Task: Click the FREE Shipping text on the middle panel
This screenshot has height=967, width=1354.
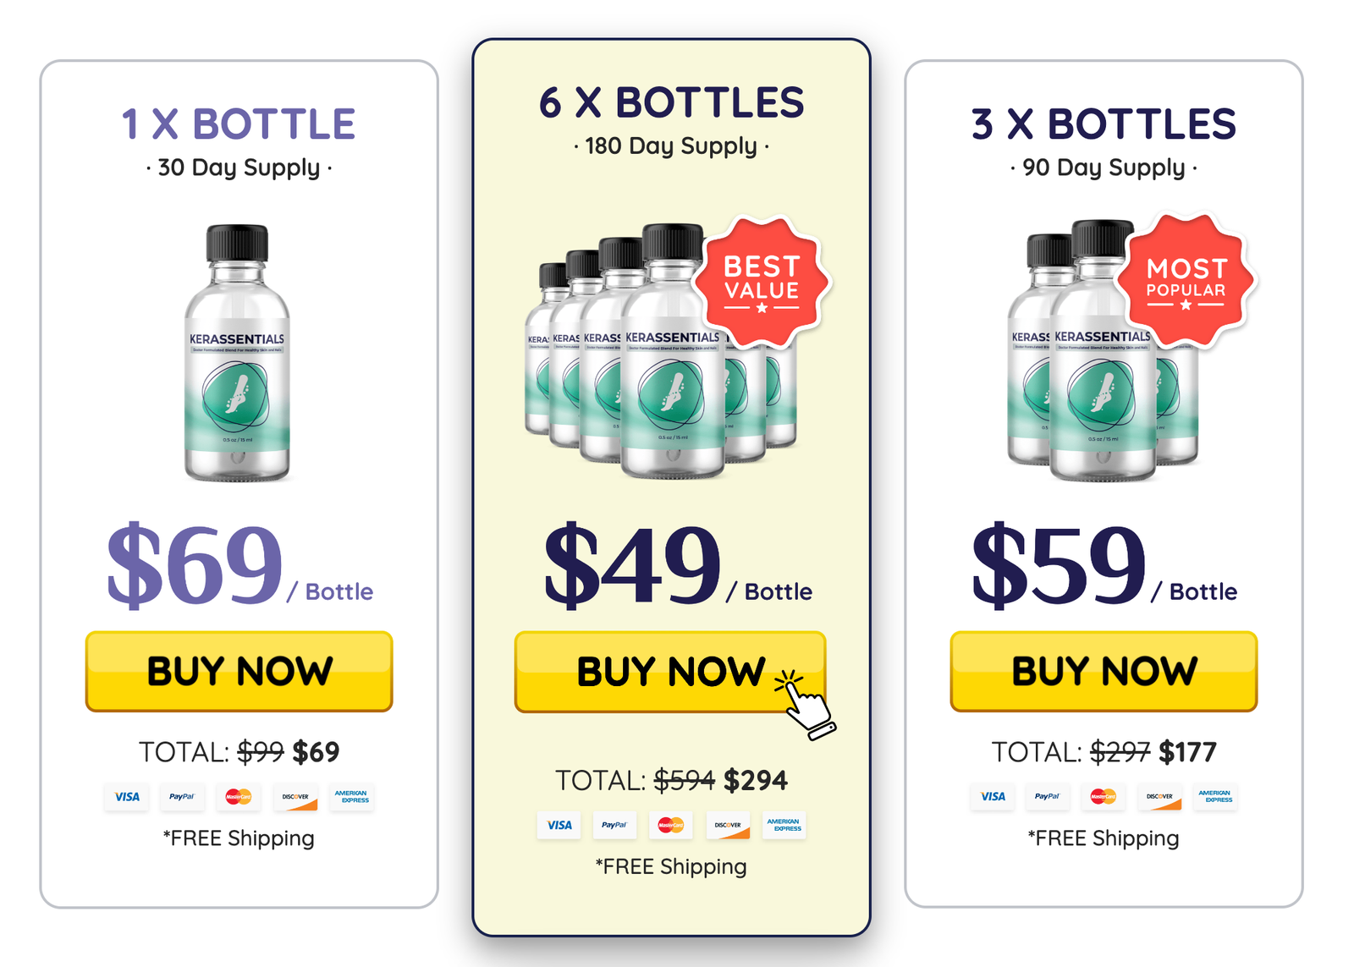Action: click(x=669, y=866)
